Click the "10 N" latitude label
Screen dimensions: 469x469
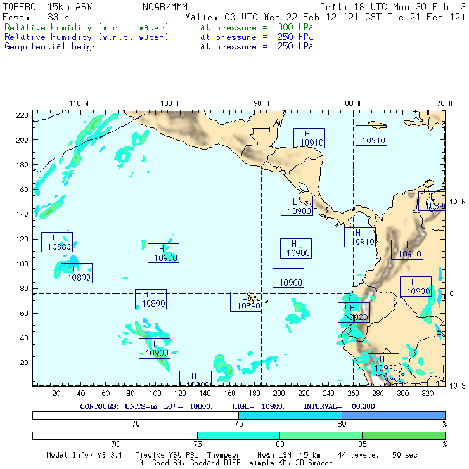(458, 202)
